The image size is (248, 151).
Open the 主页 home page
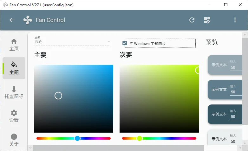14,45
